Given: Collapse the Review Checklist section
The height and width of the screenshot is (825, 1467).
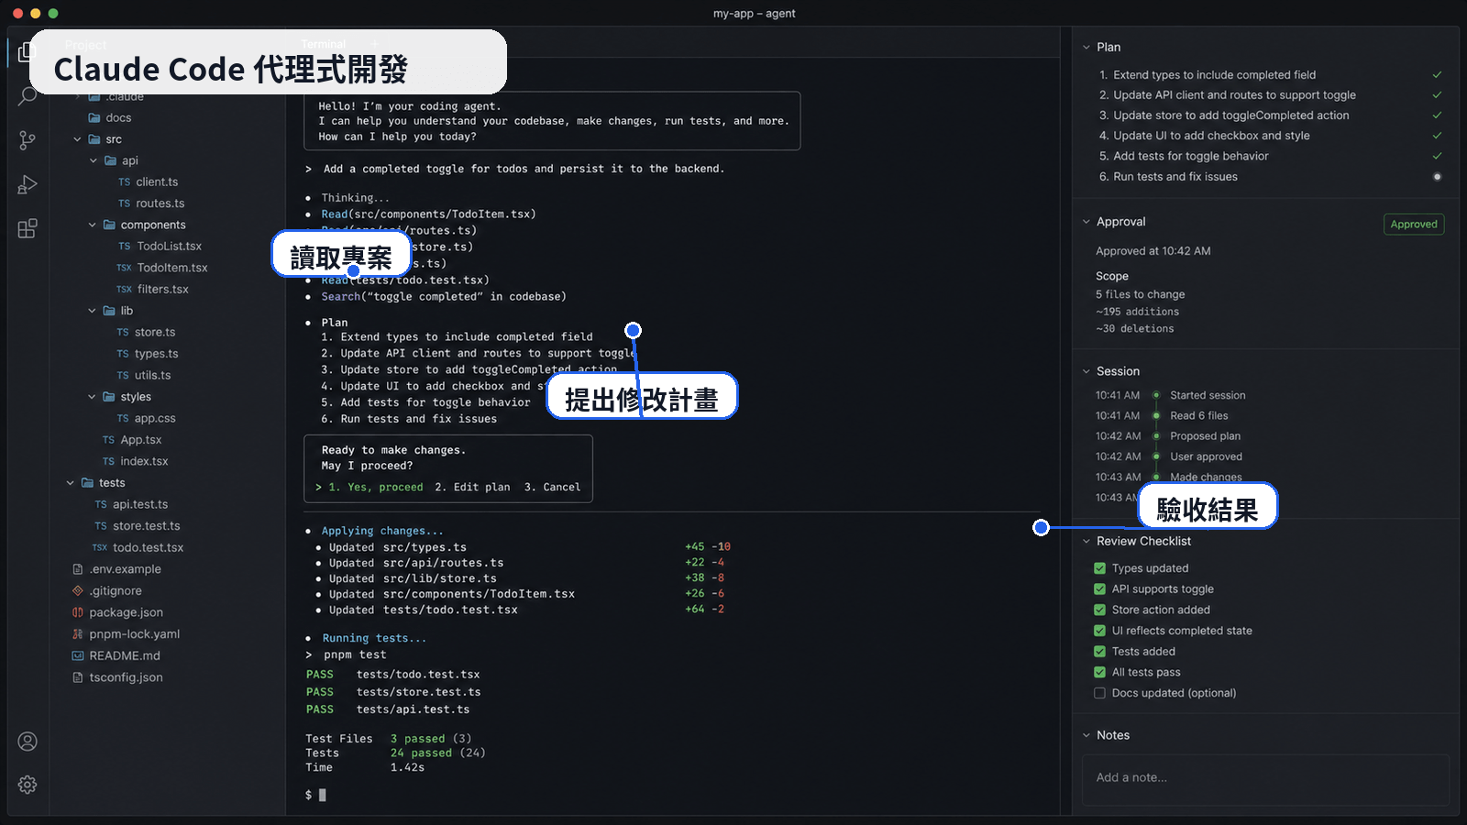Looking at the screenshot, I should coord(1086,541).
